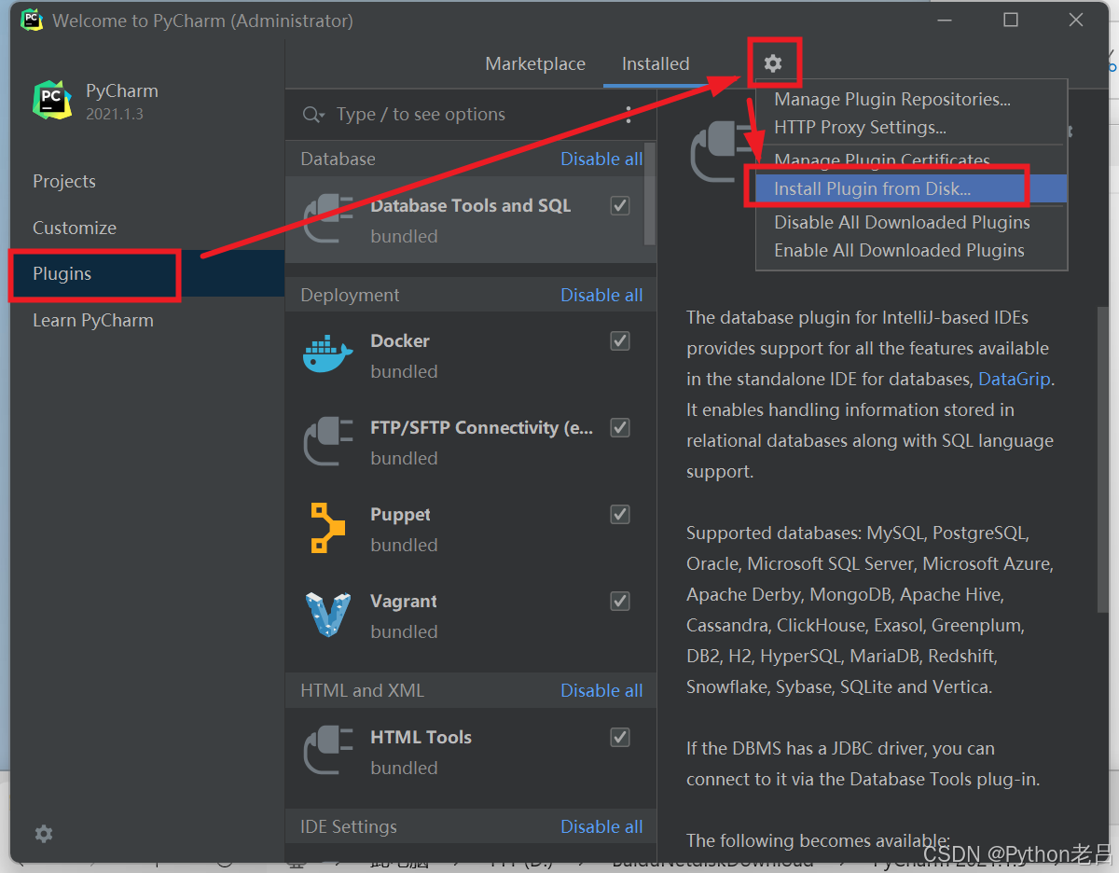Viewport: 1119px width, 873px height.
Task: Click the plugins gear settings icon
Action: 772,63
